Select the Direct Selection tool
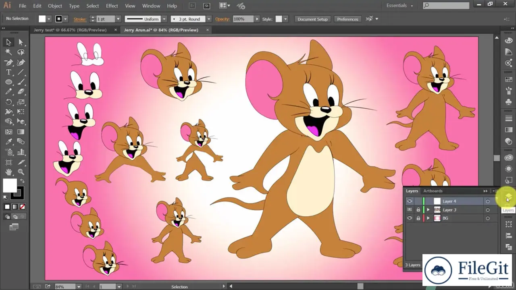This screenshot has width=516, height=290. pyautogui.click(x=21, y=42)
